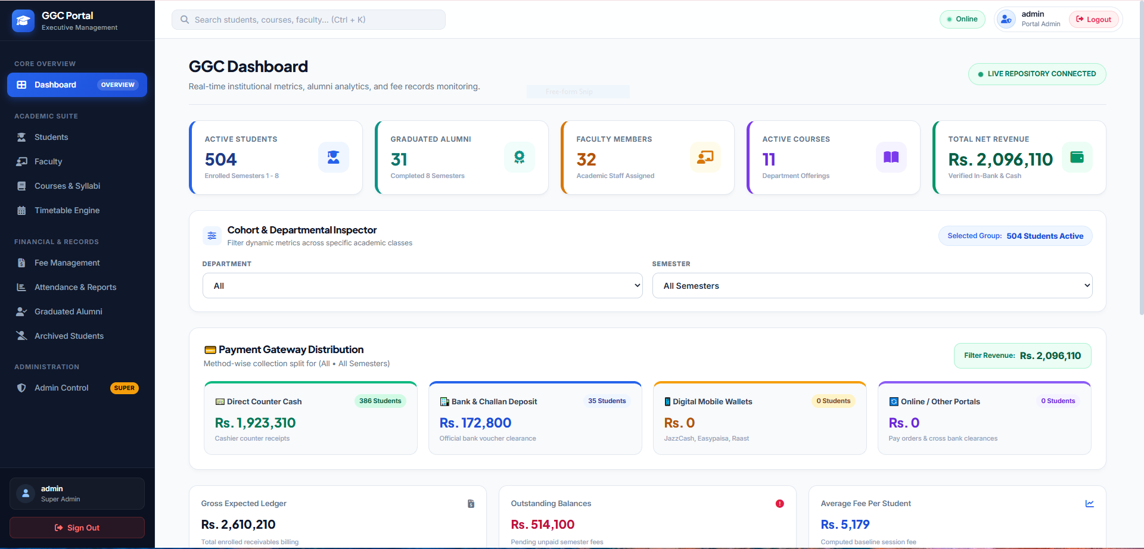Click the sidebar admin profile avatar
1144x549 pixels.
click(x=26, y=494)
